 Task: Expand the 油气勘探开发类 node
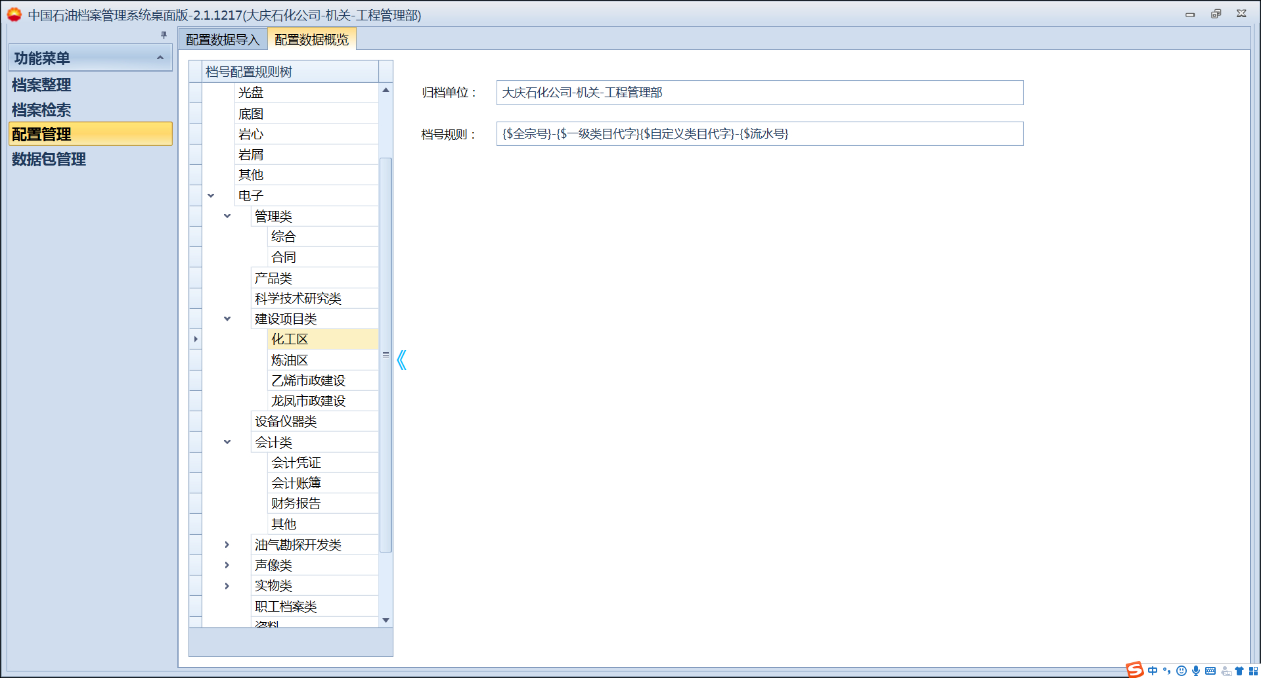click(227, 544)
